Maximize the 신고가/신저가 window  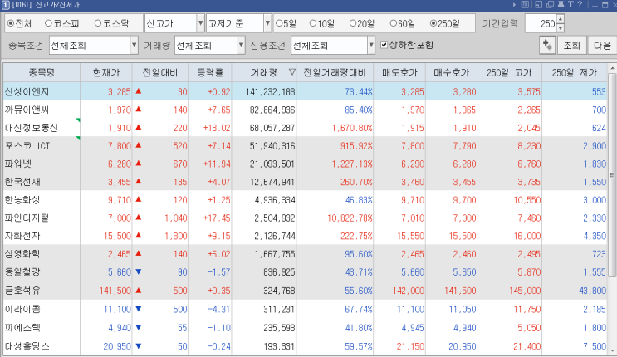(605, 5)
